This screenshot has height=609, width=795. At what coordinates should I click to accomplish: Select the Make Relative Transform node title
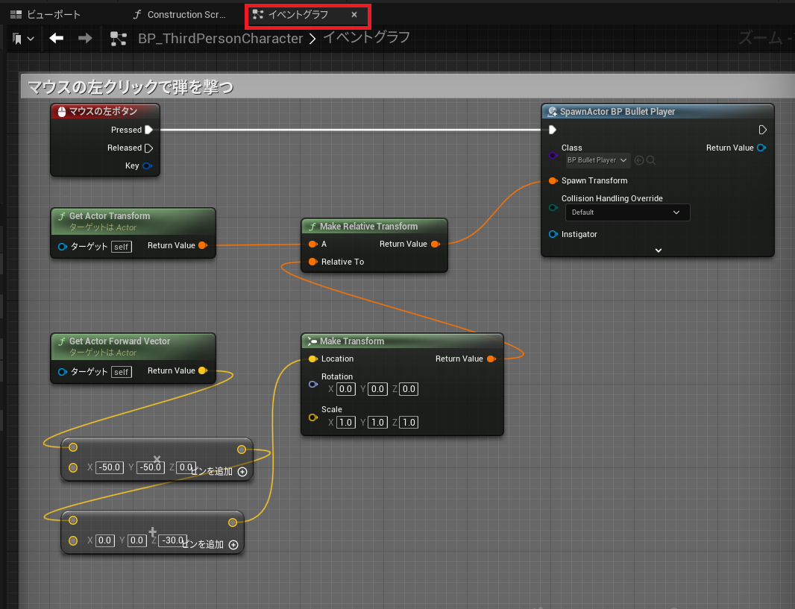point(368,227)
